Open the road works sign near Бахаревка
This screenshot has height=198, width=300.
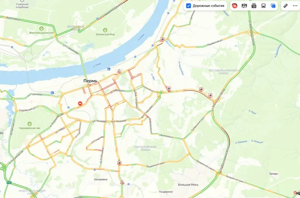pyautogui.click(x=122, y=182)
